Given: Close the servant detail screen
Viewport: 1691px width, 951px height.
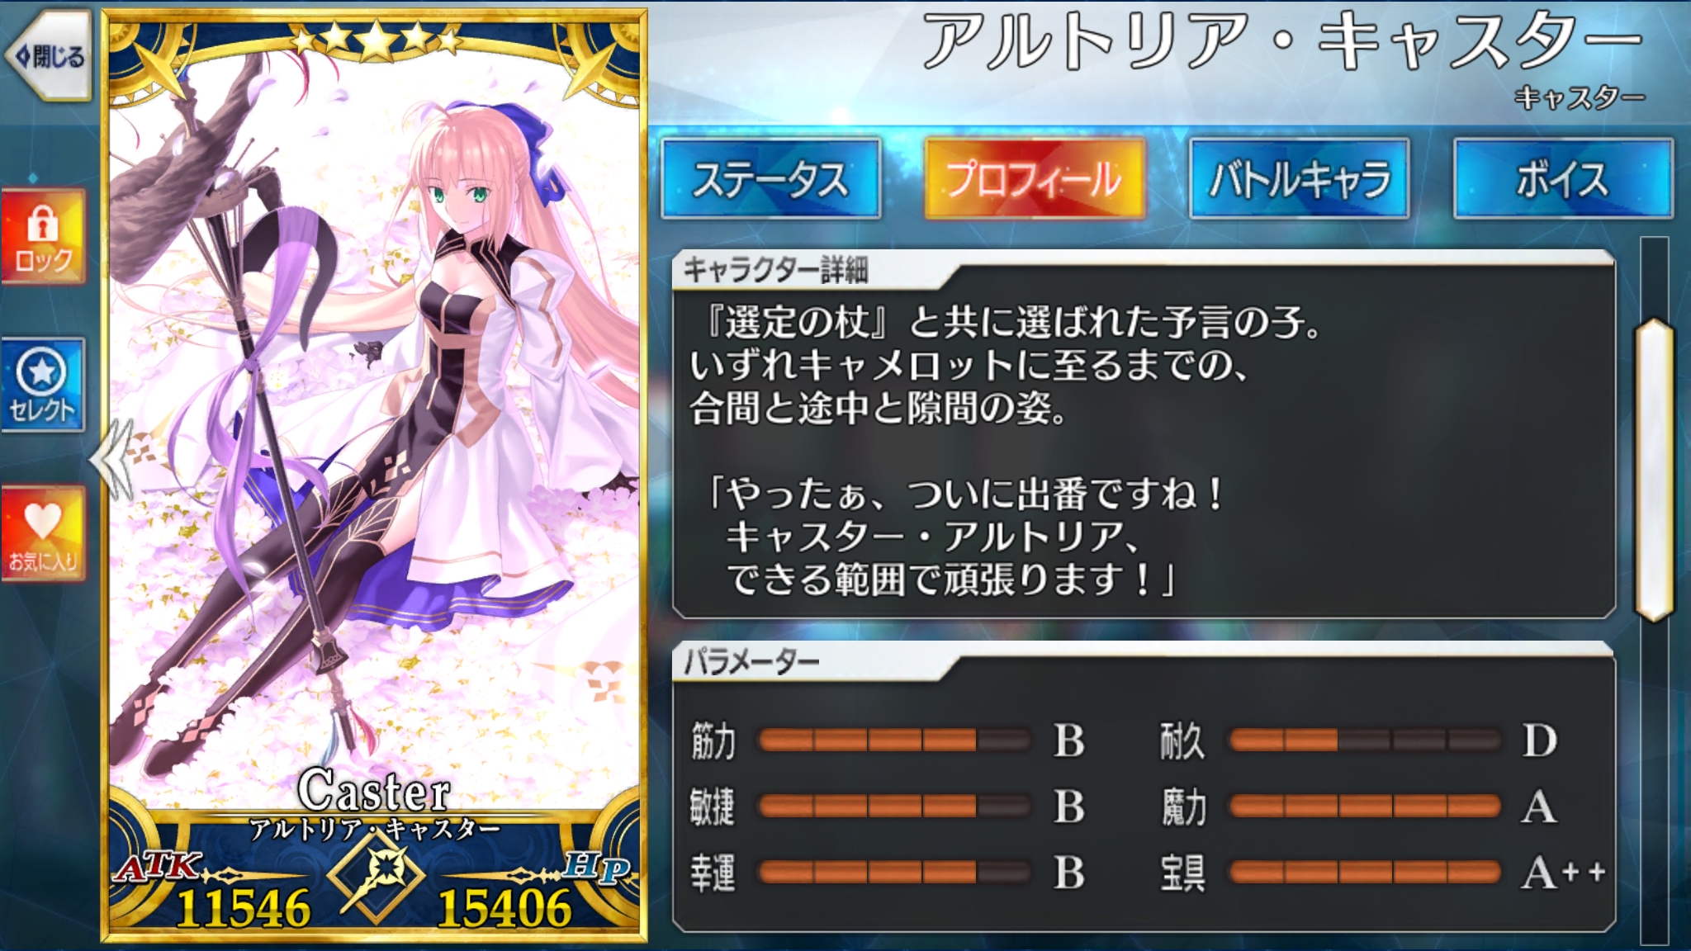Looking at the screenshot, I should pos(48,56).
